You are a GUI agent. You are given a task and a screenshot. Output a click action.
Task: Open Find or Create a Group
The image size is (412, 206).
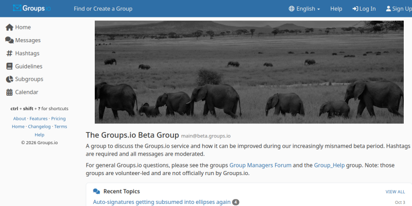point(103,9)
